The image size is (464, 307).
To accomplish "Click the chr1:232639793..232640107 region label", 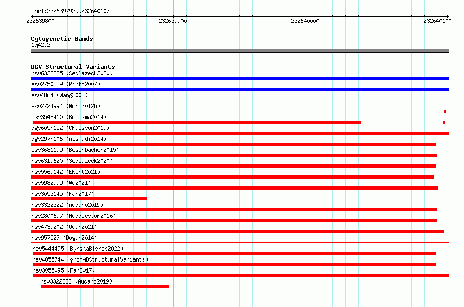I will 70,11.
